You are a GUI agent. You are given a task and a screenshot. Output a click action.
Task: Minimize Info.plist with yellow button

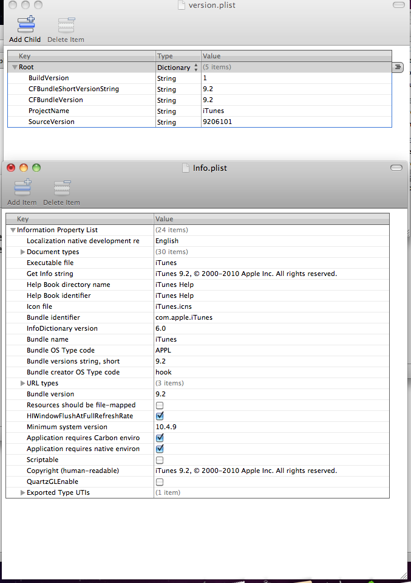click(x=24, y=168)
